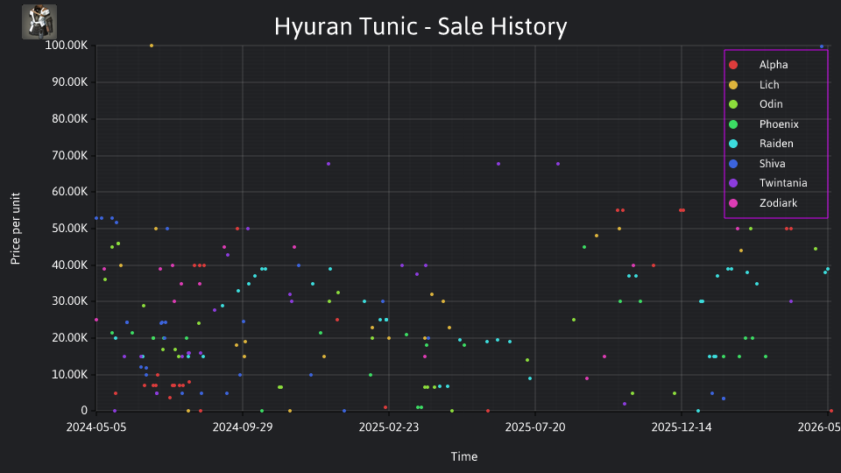This screenshot has width=841, height=473.
Task: Click the 2025-07-20 x-axis date label
Action: [535, 427]
